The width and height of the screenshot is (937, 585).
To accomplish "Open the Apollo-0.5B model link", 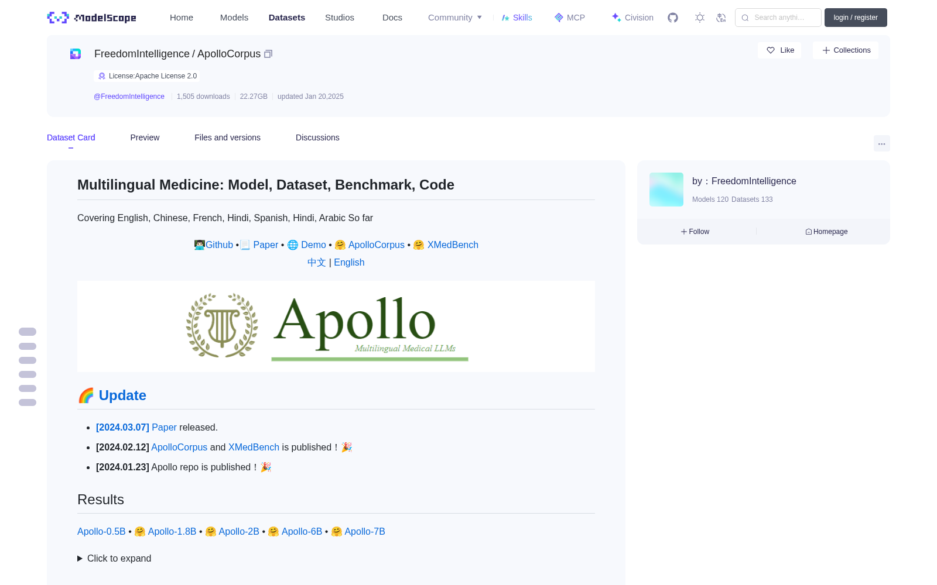I will coord(101,531).
